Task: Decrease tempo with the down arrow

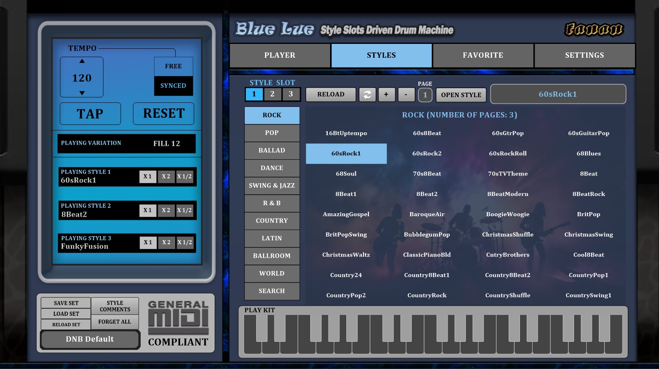Action: click(x=82, y=93)
